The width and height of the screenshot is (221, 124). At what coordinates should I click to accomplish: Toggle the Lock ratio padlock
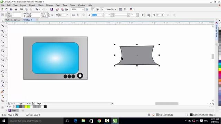pos(52,15)
